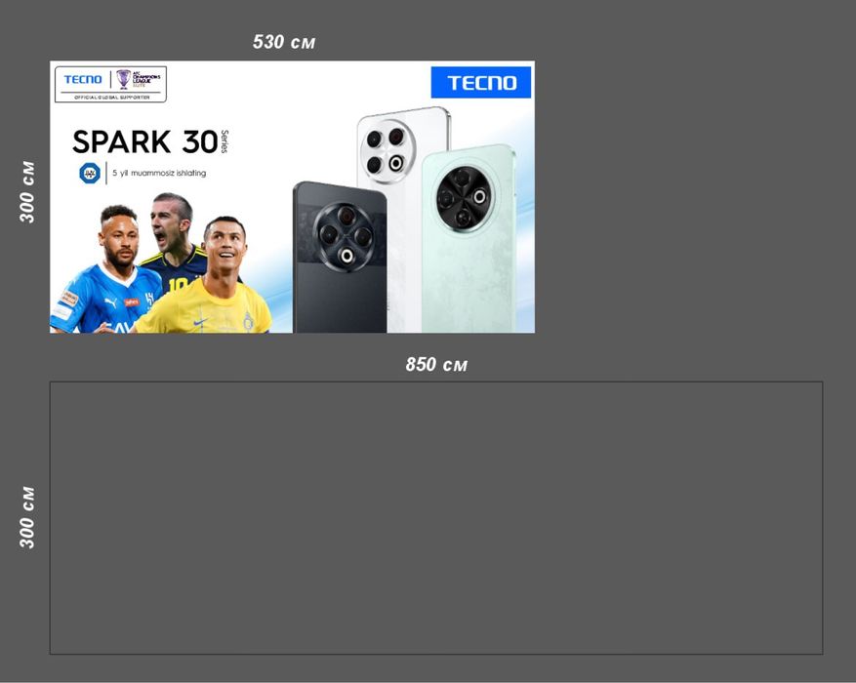856x683 pixels.
Task: Click the mint green phone's camera module
Action: point(466,199)
